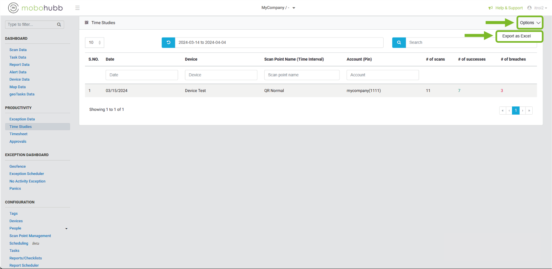
Task: Click the date range input field
Action: coord(279,42)
